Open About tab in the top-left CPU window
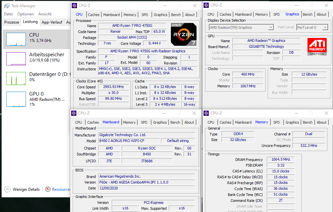Screen dimensions: 333x212 [190, 15]
